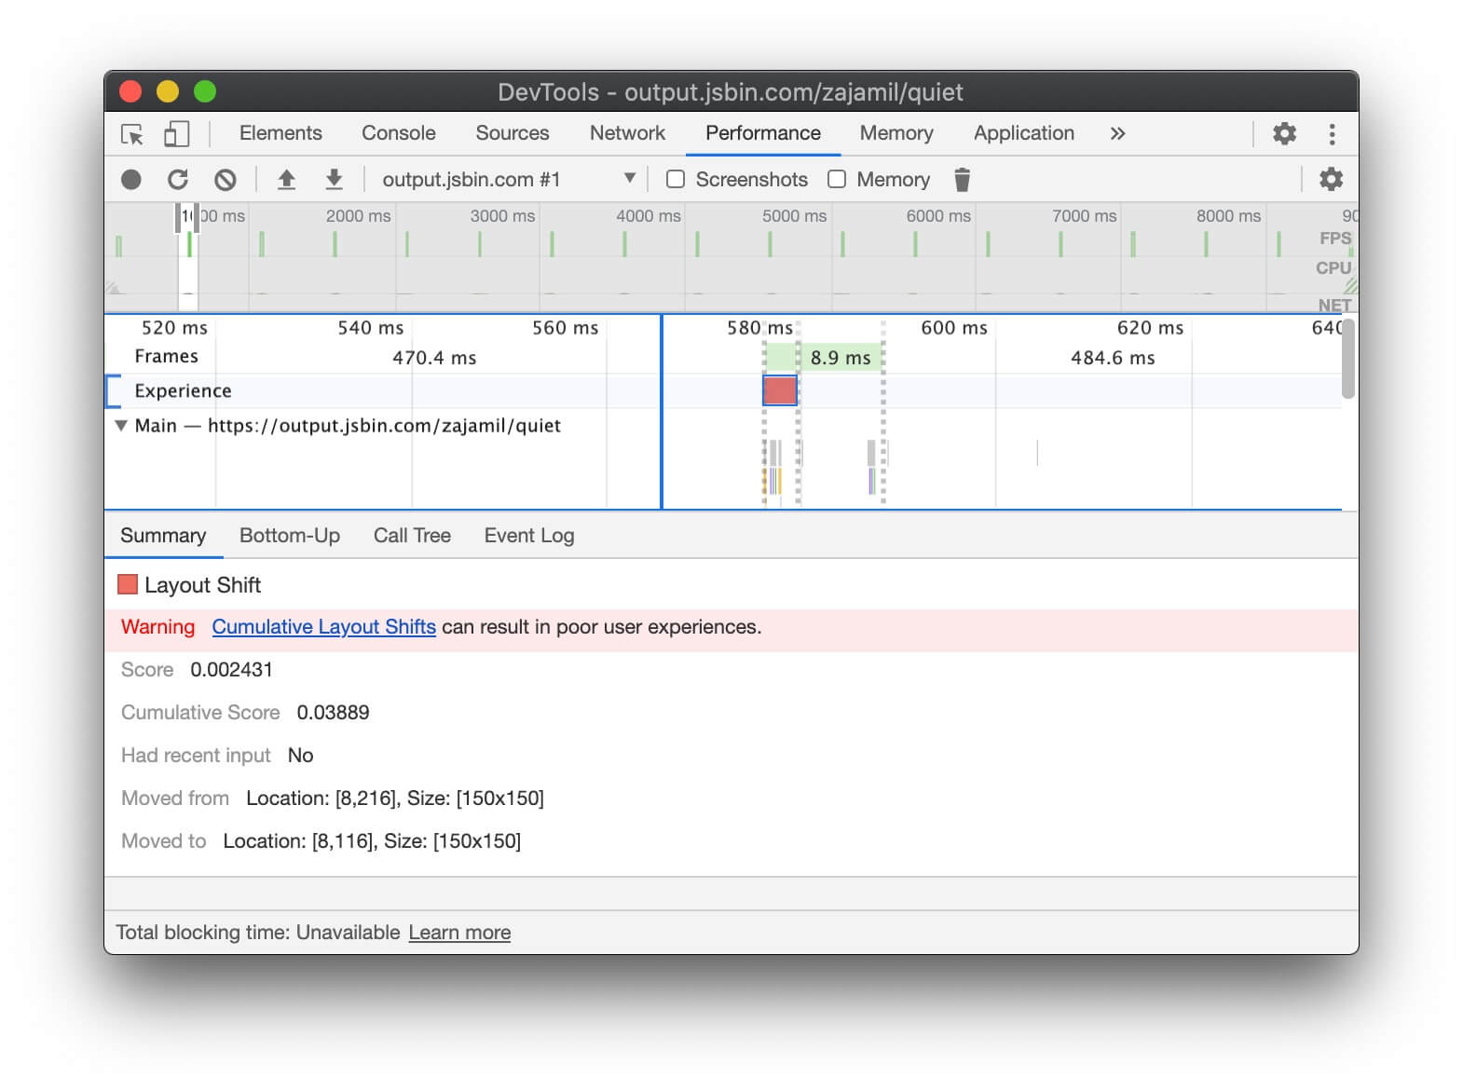Click the inspect element picker icon
The height and width of the screenshot is (1092, 1463).
[132, 134]
